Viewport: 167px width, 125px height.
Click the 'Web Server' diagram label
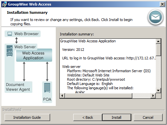pyautogui.click(x=25, y=47)
